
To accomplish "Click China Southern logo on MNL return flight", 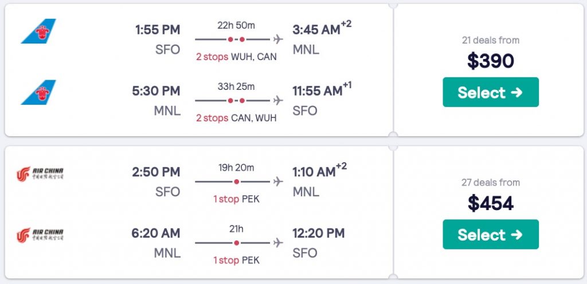I will (x=38, y=92).
